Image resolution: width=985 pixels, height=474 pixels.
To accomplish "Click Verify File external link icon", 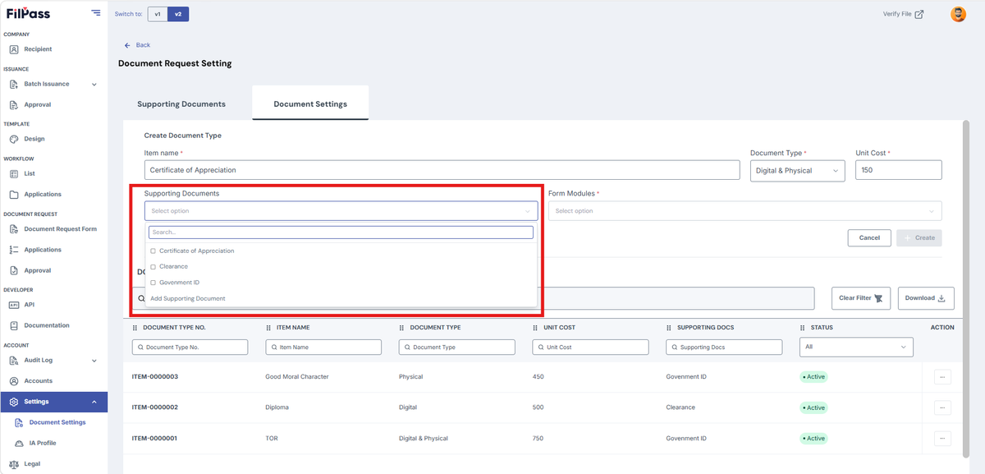I will pos(919,14).
